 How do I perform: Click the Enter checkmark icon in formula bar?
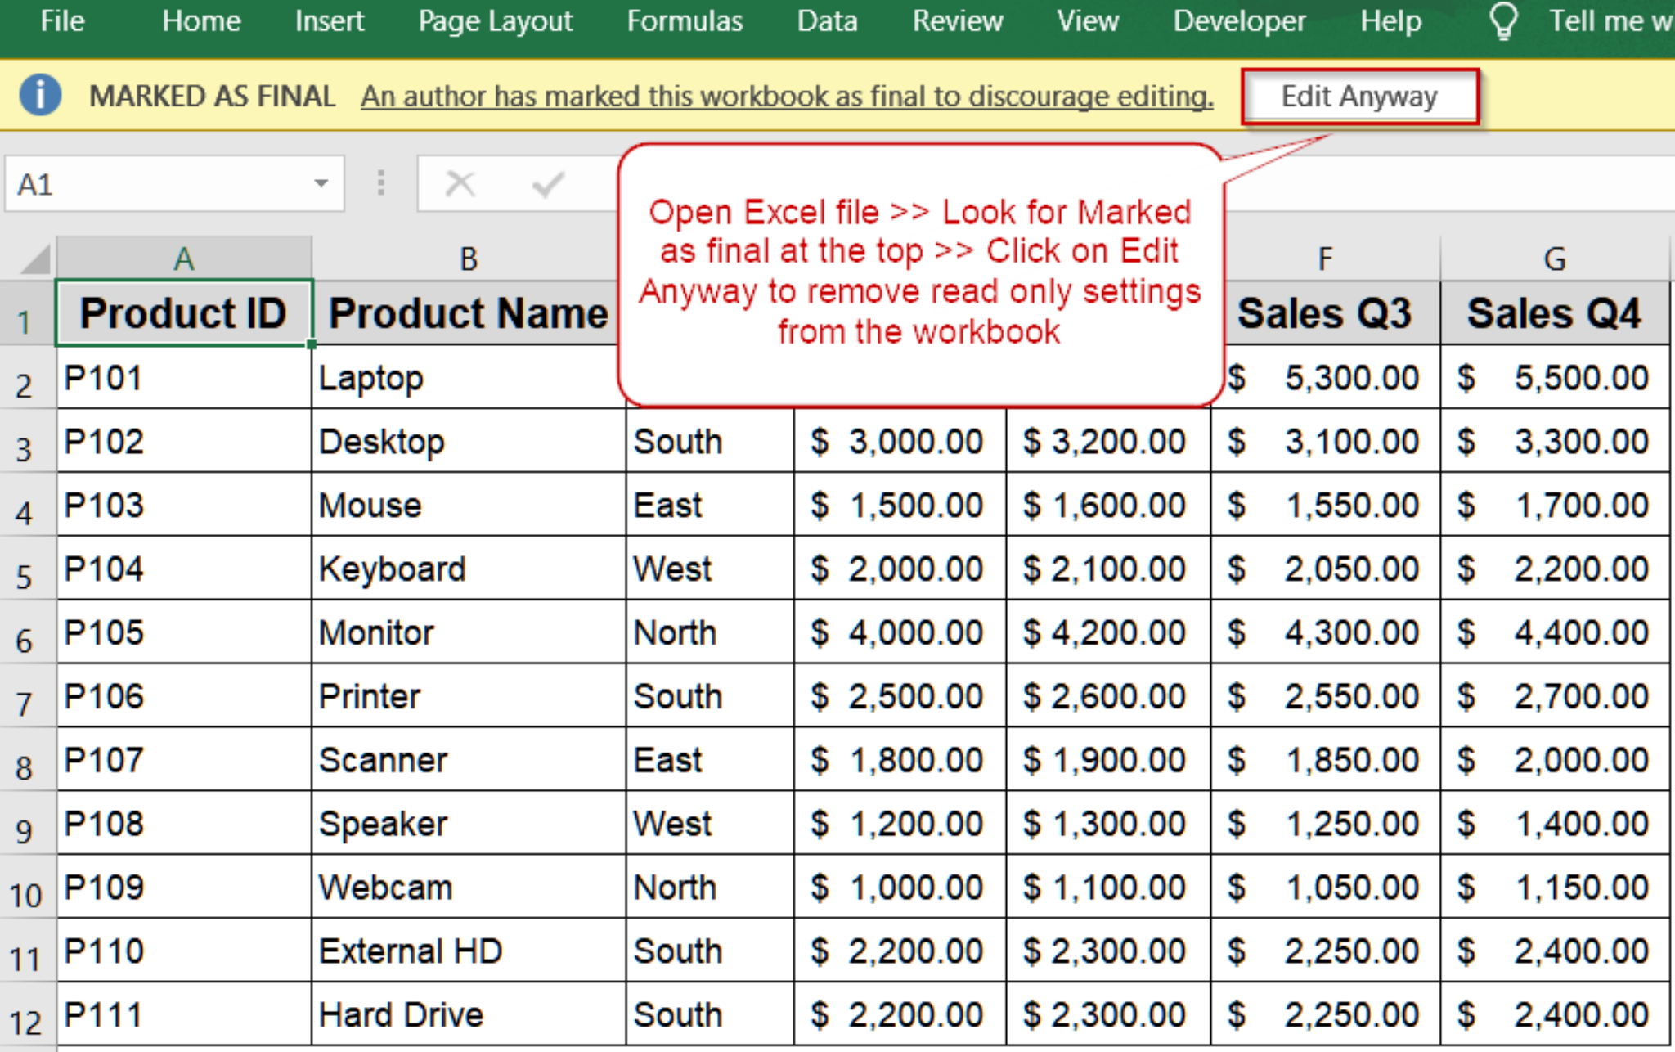coord(546,183)
